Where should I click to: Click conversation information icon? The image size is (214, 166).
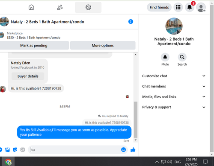coord(131,22)
